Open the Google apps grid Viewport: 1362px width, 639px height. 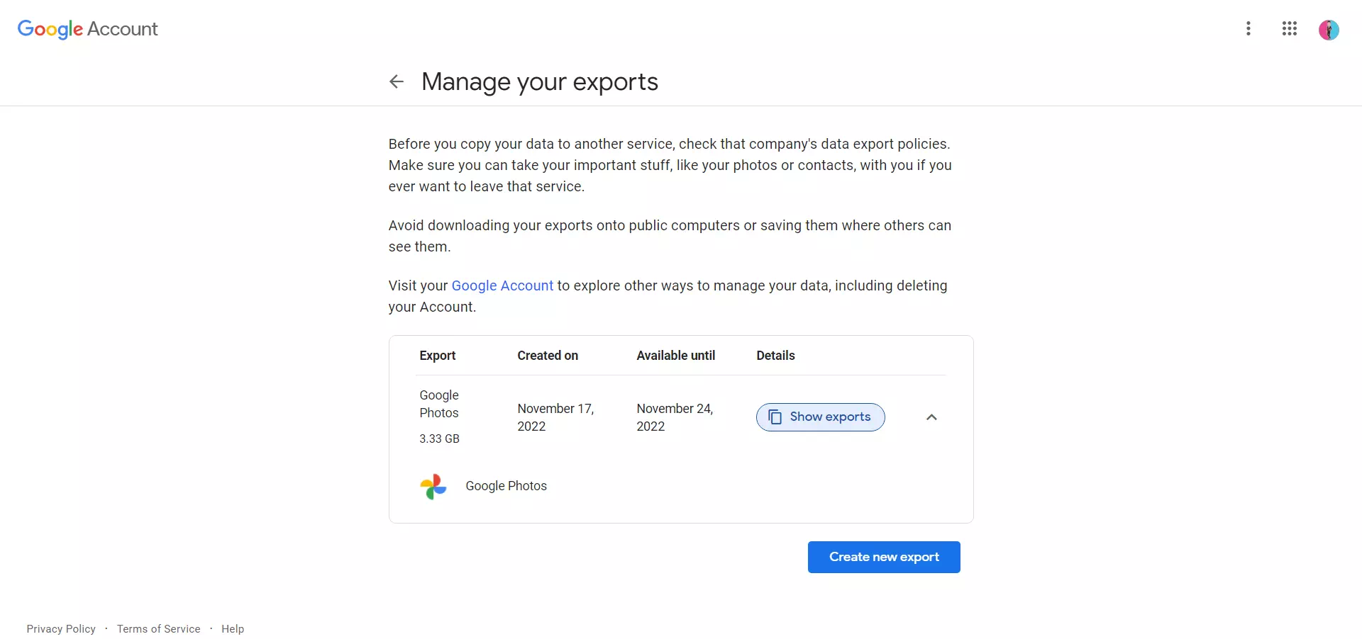coord(1290,29)
